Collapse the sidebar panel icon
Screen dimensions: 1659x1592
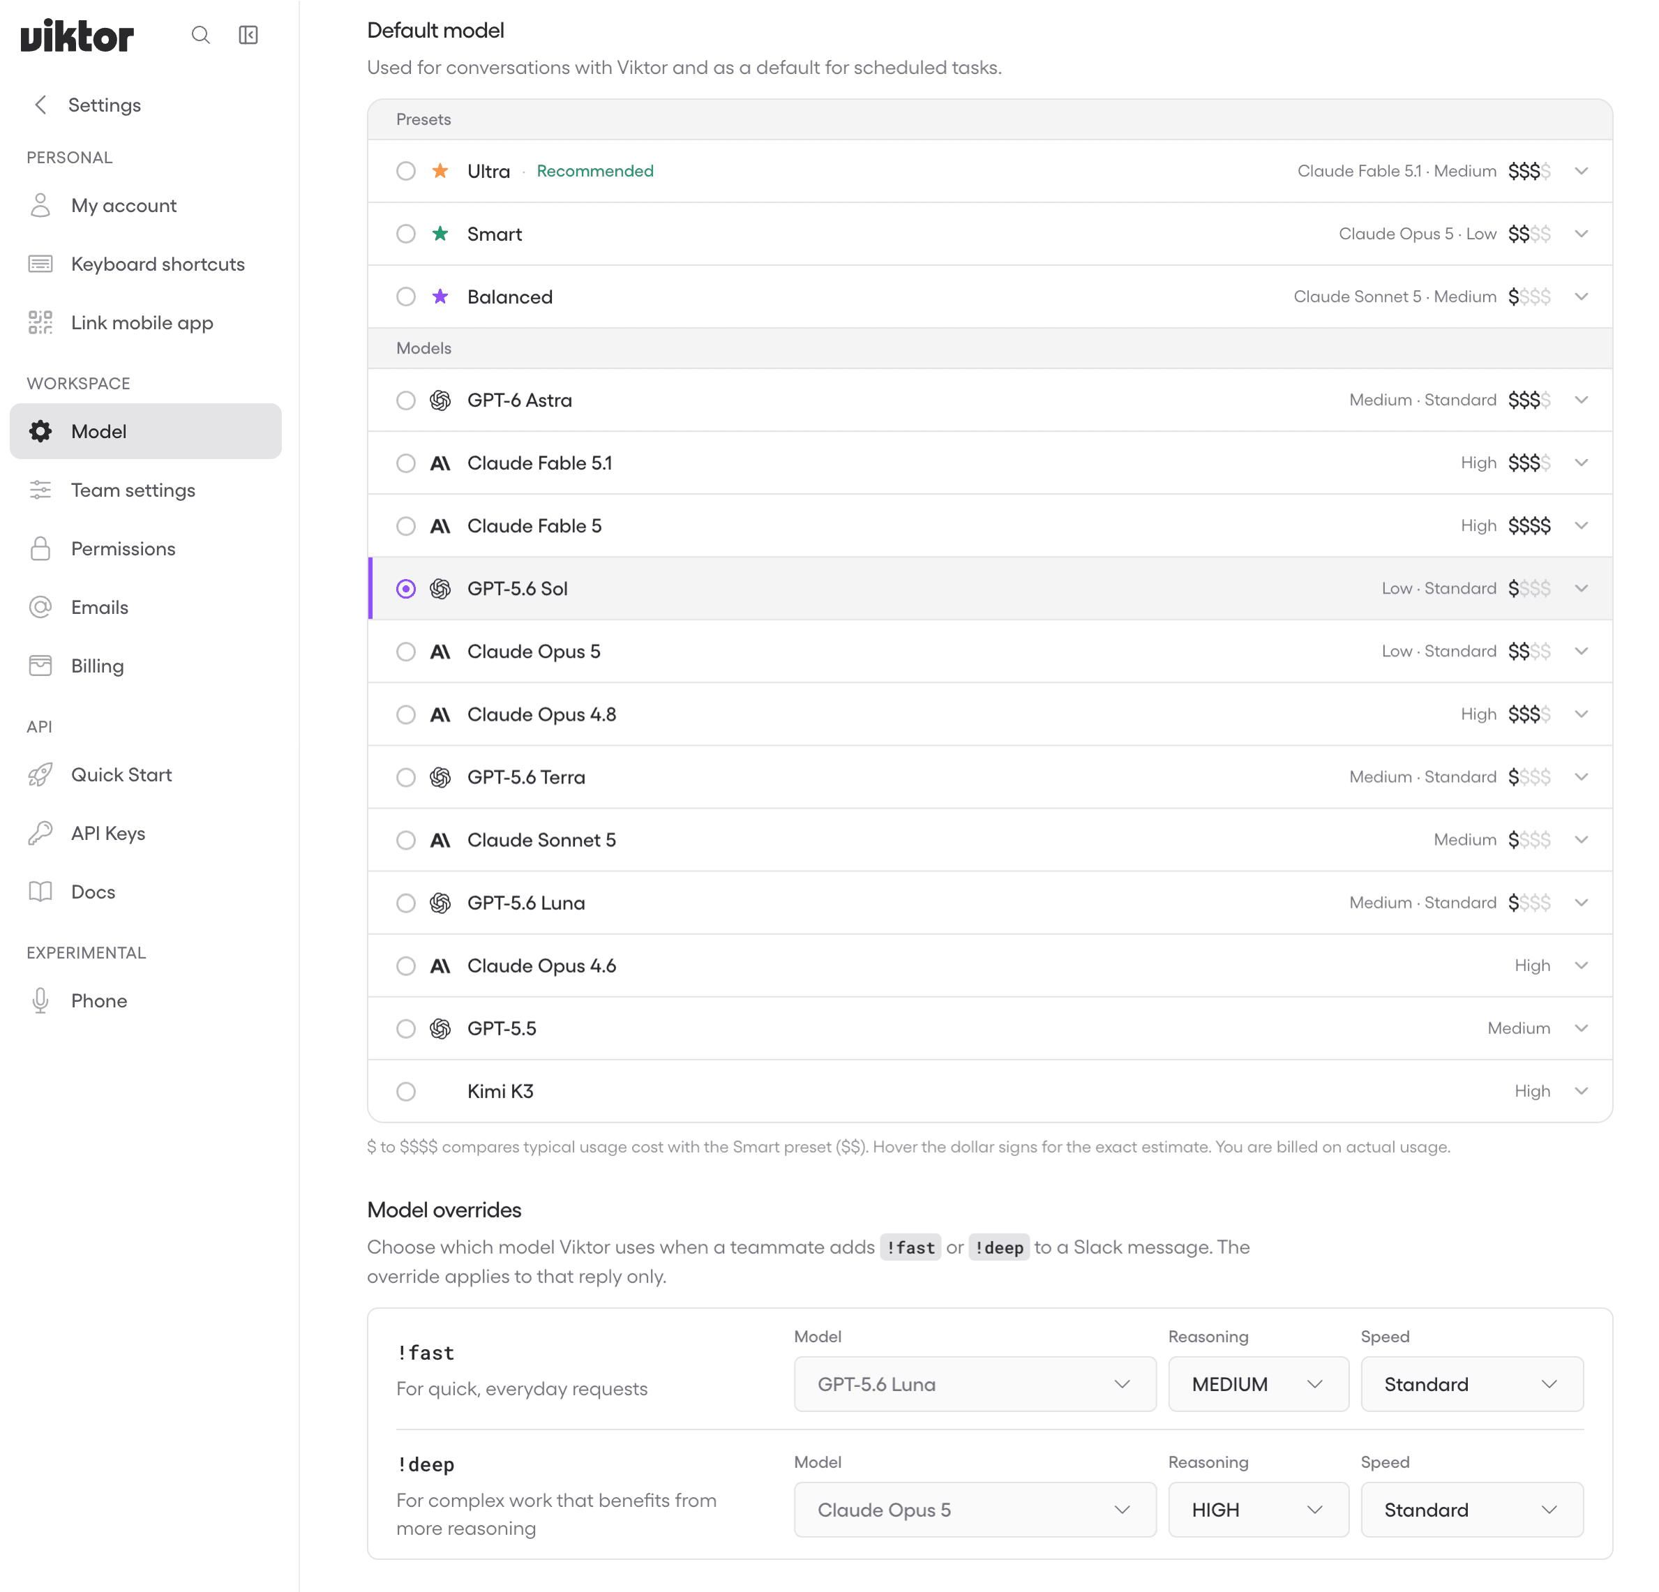point(248,35)
